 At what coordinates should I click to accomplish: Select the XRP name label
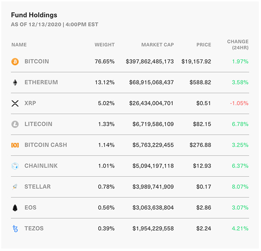30,103
